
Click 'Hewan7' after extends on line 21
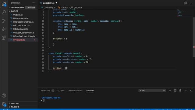[76, 53]
